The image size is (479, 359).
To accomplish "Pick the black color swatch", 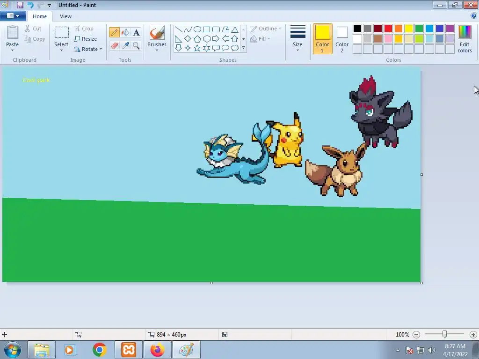I will pos(357,29).
